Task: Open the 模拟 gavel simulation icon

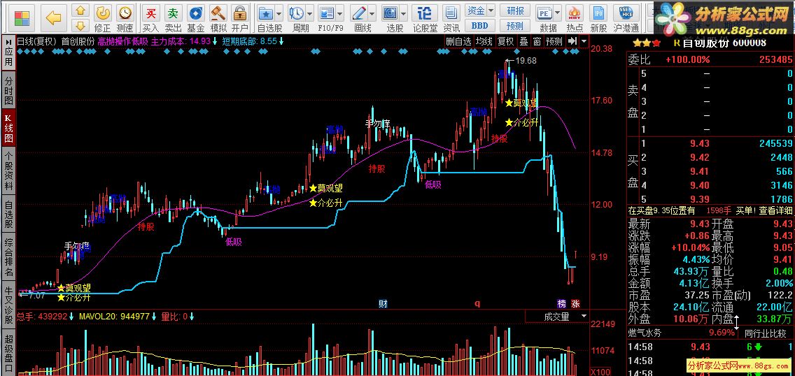Action: click(x=218, y=13)
